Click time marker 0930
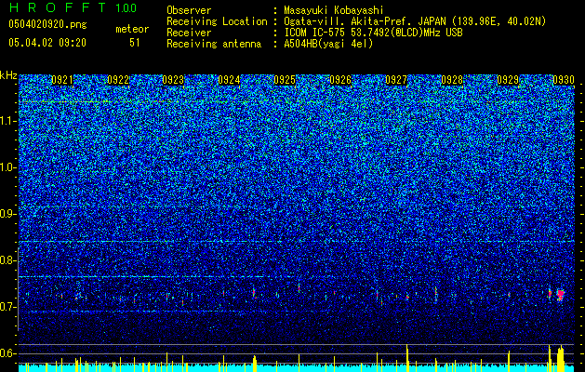Screen dimensions: 585x372 (x=564, y=80)
